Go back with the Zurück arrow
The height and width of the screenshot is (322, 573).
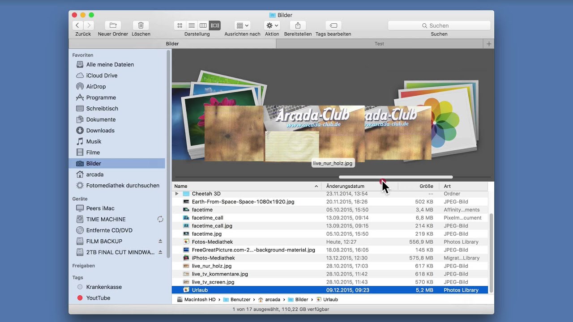[x=77, y=25]
